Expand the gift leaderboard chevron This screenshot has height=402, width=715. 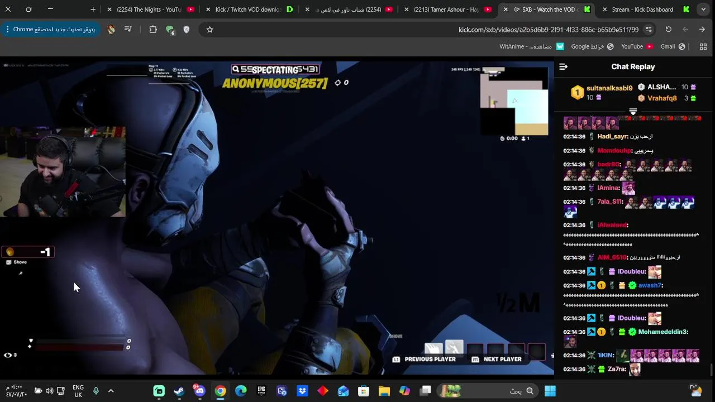coord(633,112)
